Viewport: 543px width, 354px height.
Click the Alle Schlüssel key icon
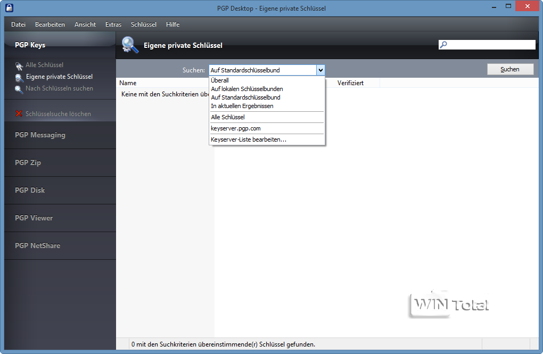pos(19,65)
